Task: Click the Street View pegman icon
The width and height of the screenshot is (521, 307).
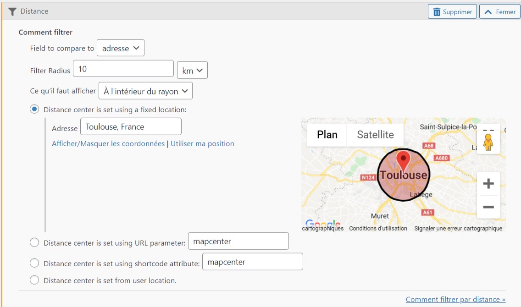Action: (488, 142)
